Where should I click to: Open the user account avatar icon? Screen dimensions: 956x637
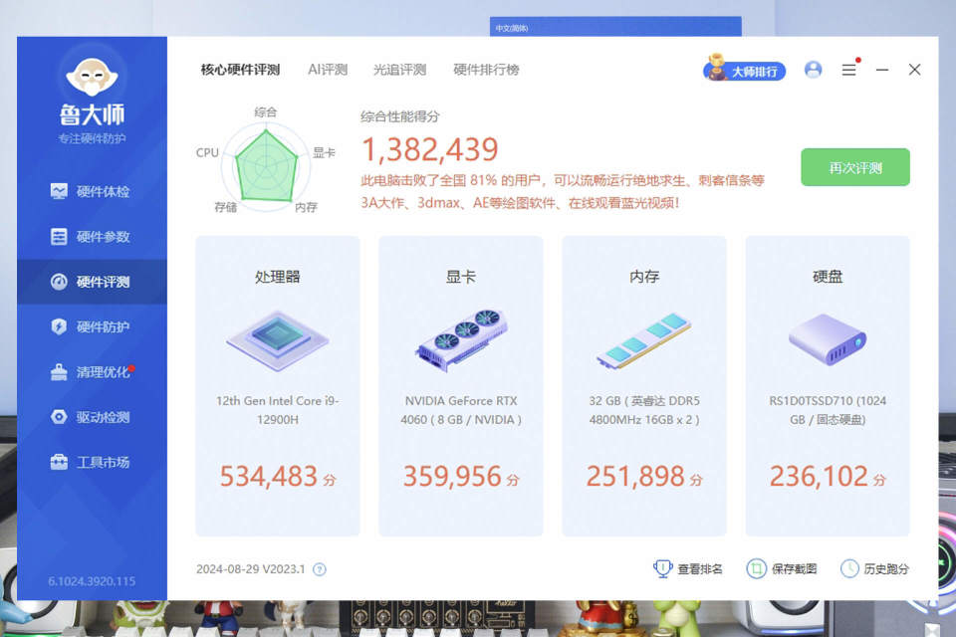click(813, 70)
